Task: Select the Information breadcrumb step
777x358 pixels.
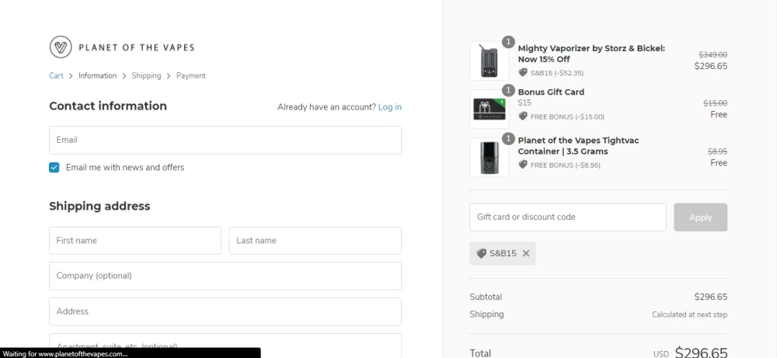Action: pos(98,76)
